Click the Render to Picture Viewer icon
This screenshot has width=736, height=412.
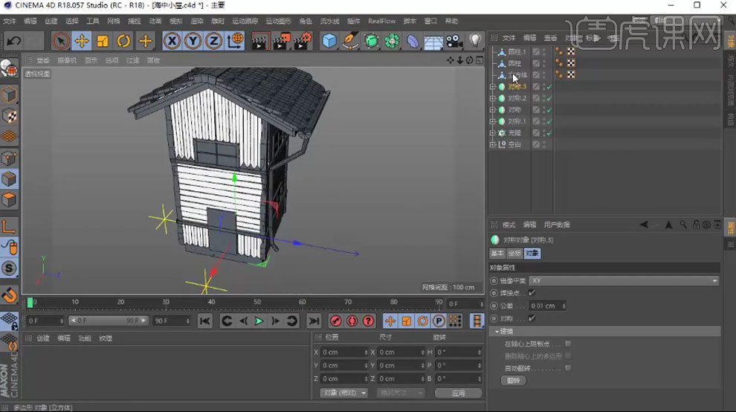tap(281, 41)
